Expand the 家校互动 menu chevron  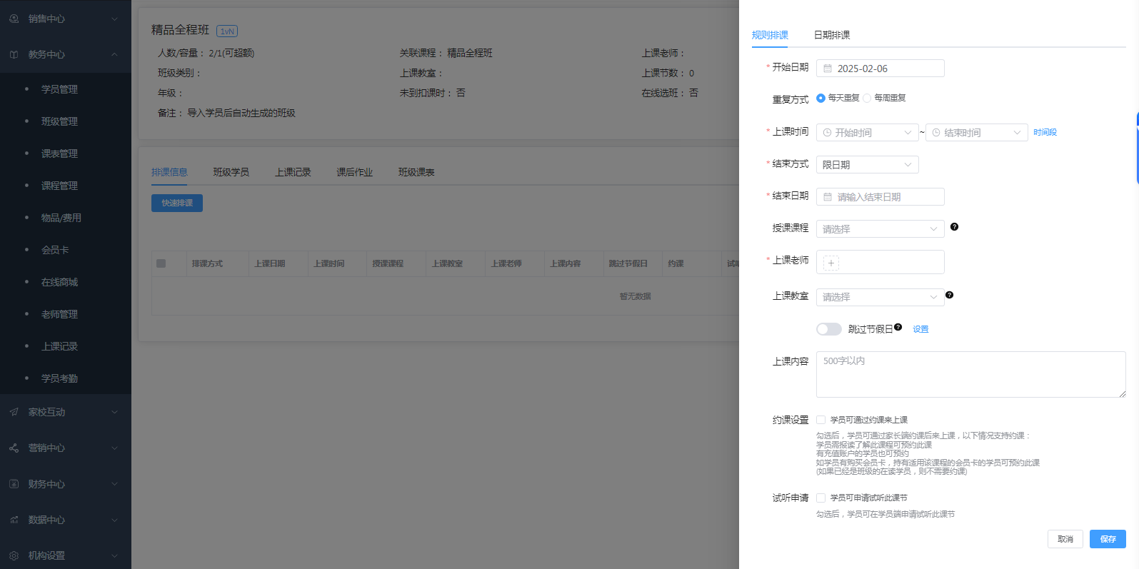pos(114,412)
